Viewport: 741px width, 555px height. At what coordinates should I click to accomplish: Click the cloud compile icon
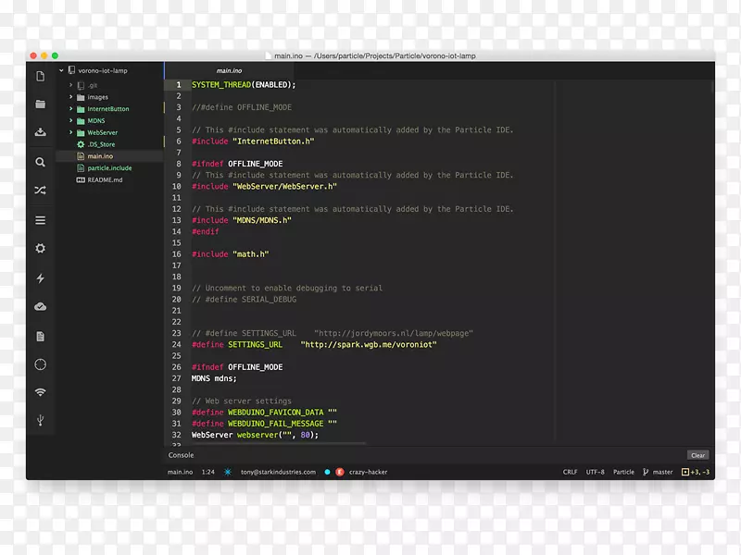pyautogui.click(x=40, y=306)
